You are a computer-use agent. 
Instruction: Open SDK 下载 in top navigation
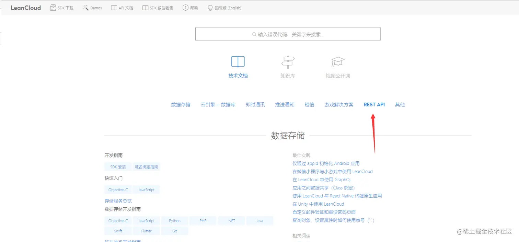click(x=66, y=8)
